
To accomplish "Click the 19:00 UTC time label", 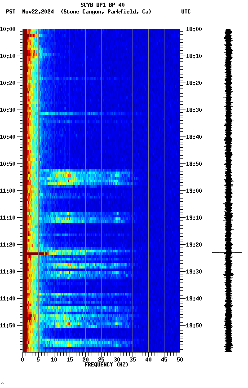I will (x=194, y=191).
